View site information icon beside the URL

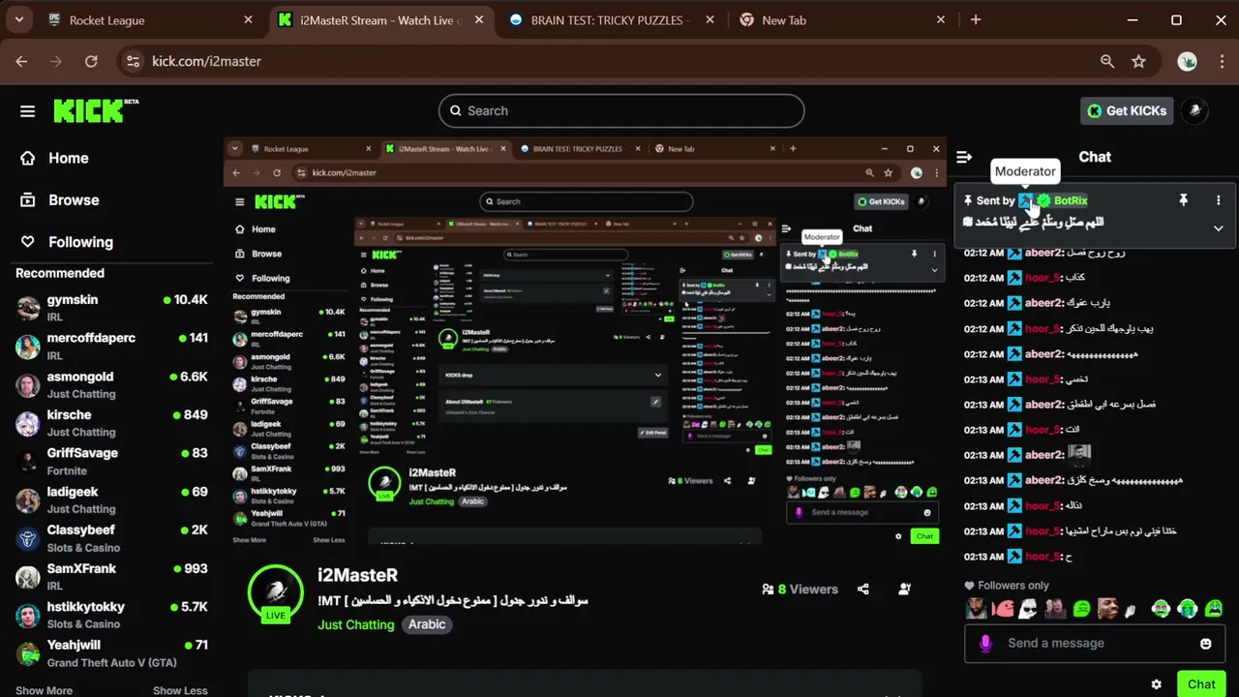pos(134,61)
